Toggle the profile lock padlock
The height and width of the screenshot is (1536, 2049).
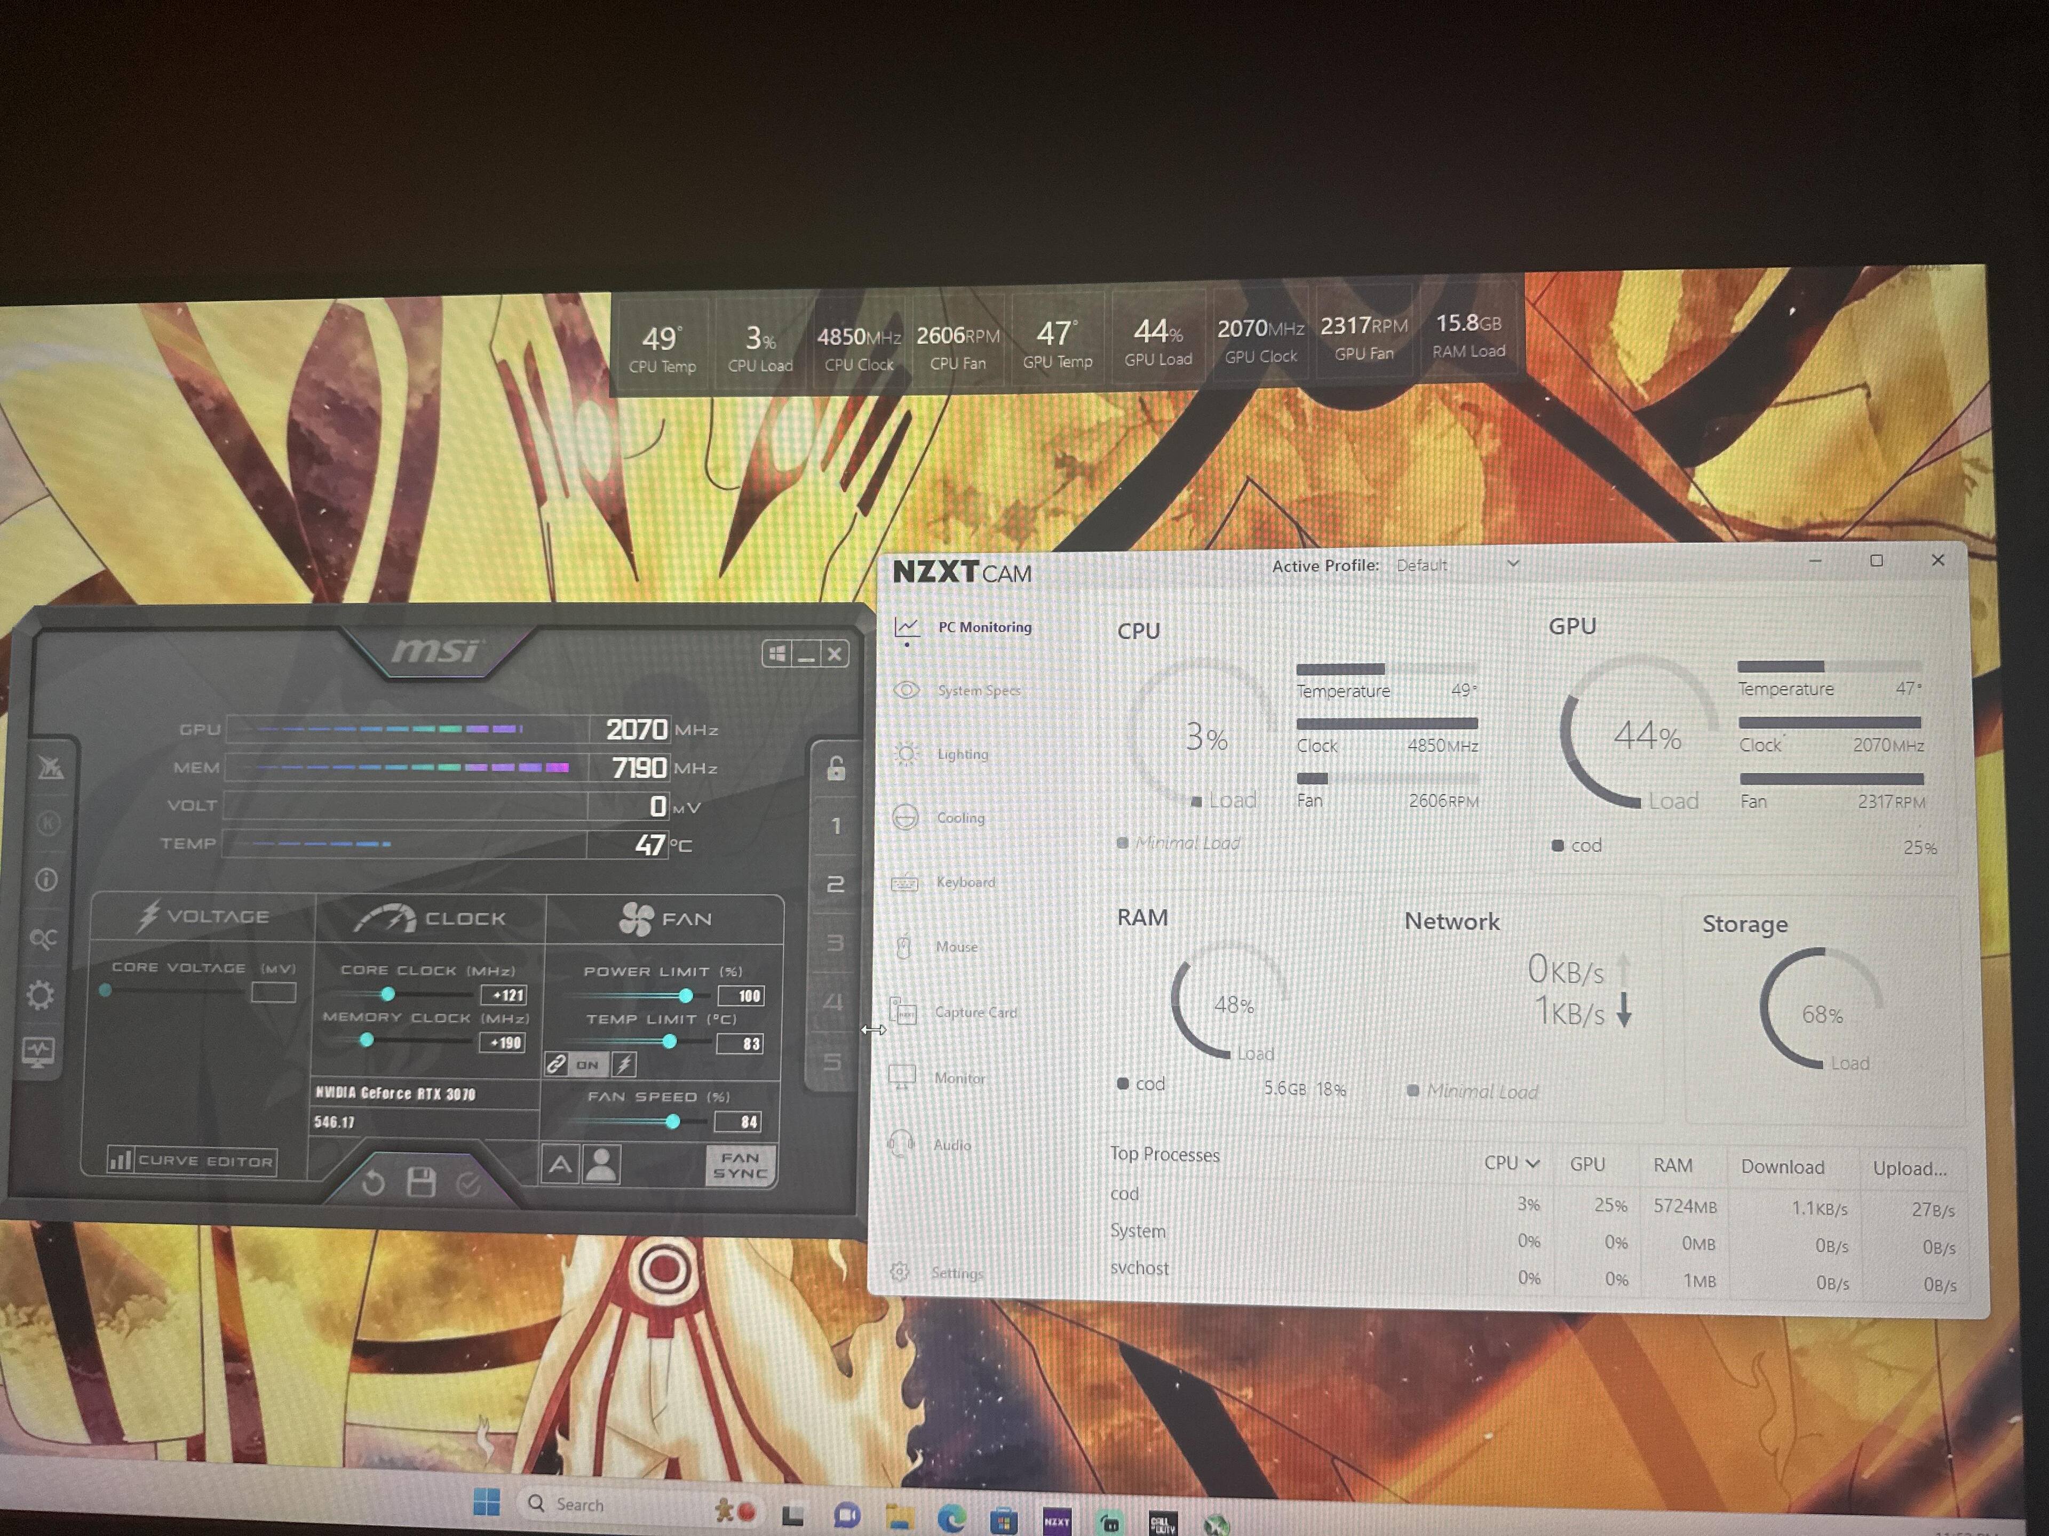click(836, 769)
